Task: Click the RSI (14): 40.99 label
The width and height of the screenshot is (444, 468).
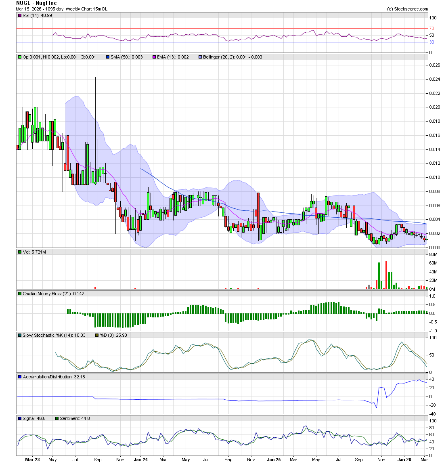Action: (37, 15)
